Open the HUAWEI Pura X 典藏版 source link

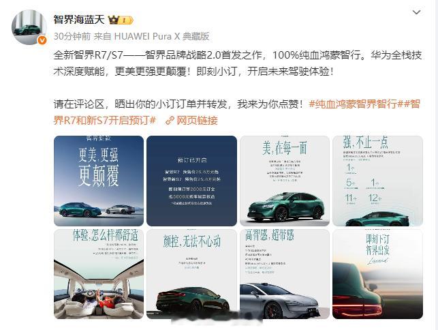161,36
